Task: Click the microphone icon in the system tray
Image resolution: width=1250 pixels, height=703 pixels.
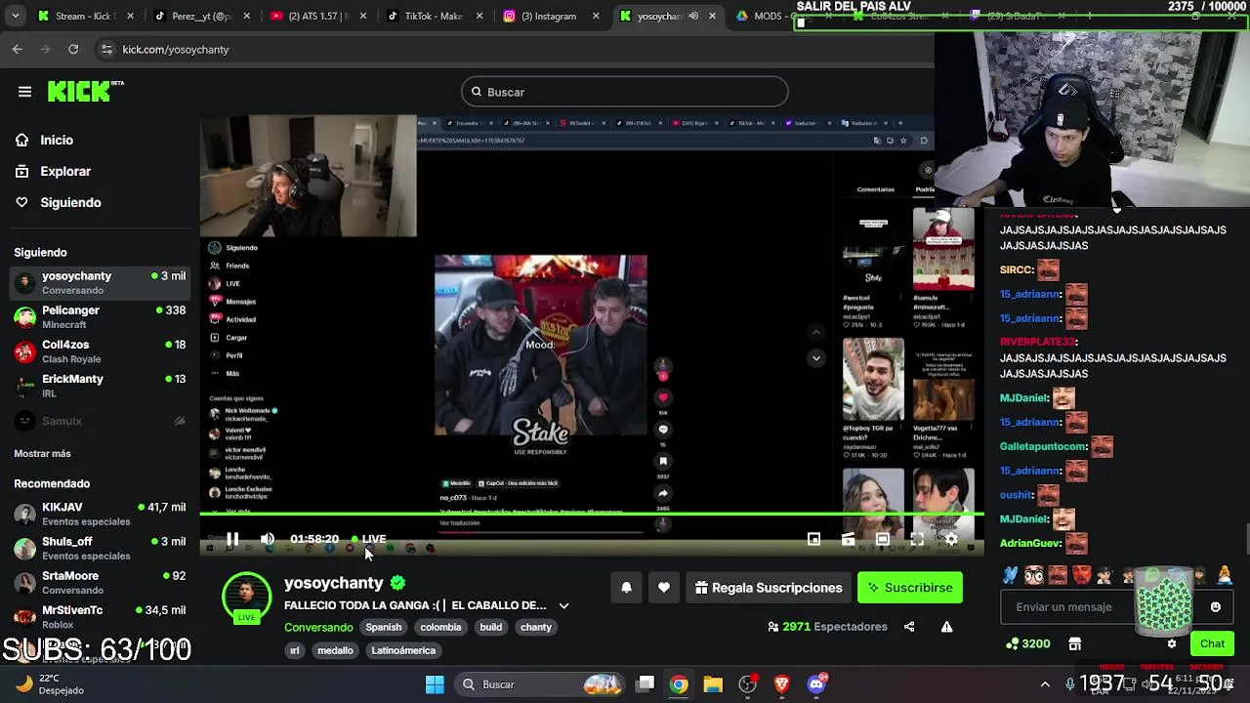Action: coord(1069,684)
